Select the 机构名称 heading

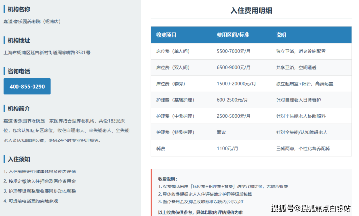[x=19, y=9]
